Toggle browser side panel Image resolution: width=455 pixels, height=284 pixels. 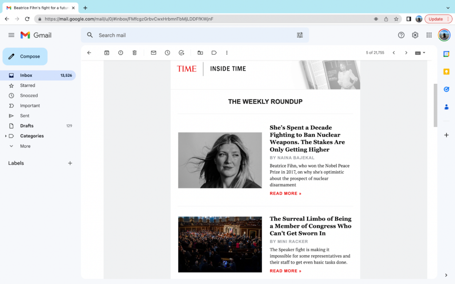(409, 19)
